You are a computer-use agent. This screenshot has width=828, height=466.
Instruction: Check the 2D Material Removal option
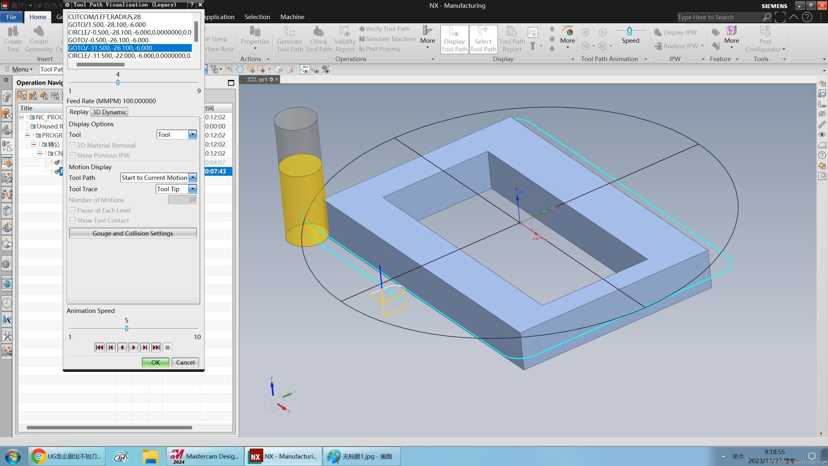tap(73, 145)
